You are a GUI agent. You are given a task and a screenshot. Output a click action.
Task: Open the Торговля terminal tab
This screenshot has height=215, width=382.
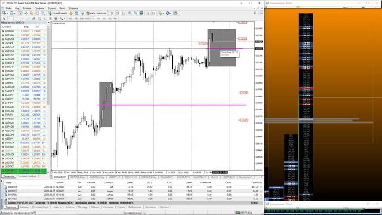(x=11, y=207)
